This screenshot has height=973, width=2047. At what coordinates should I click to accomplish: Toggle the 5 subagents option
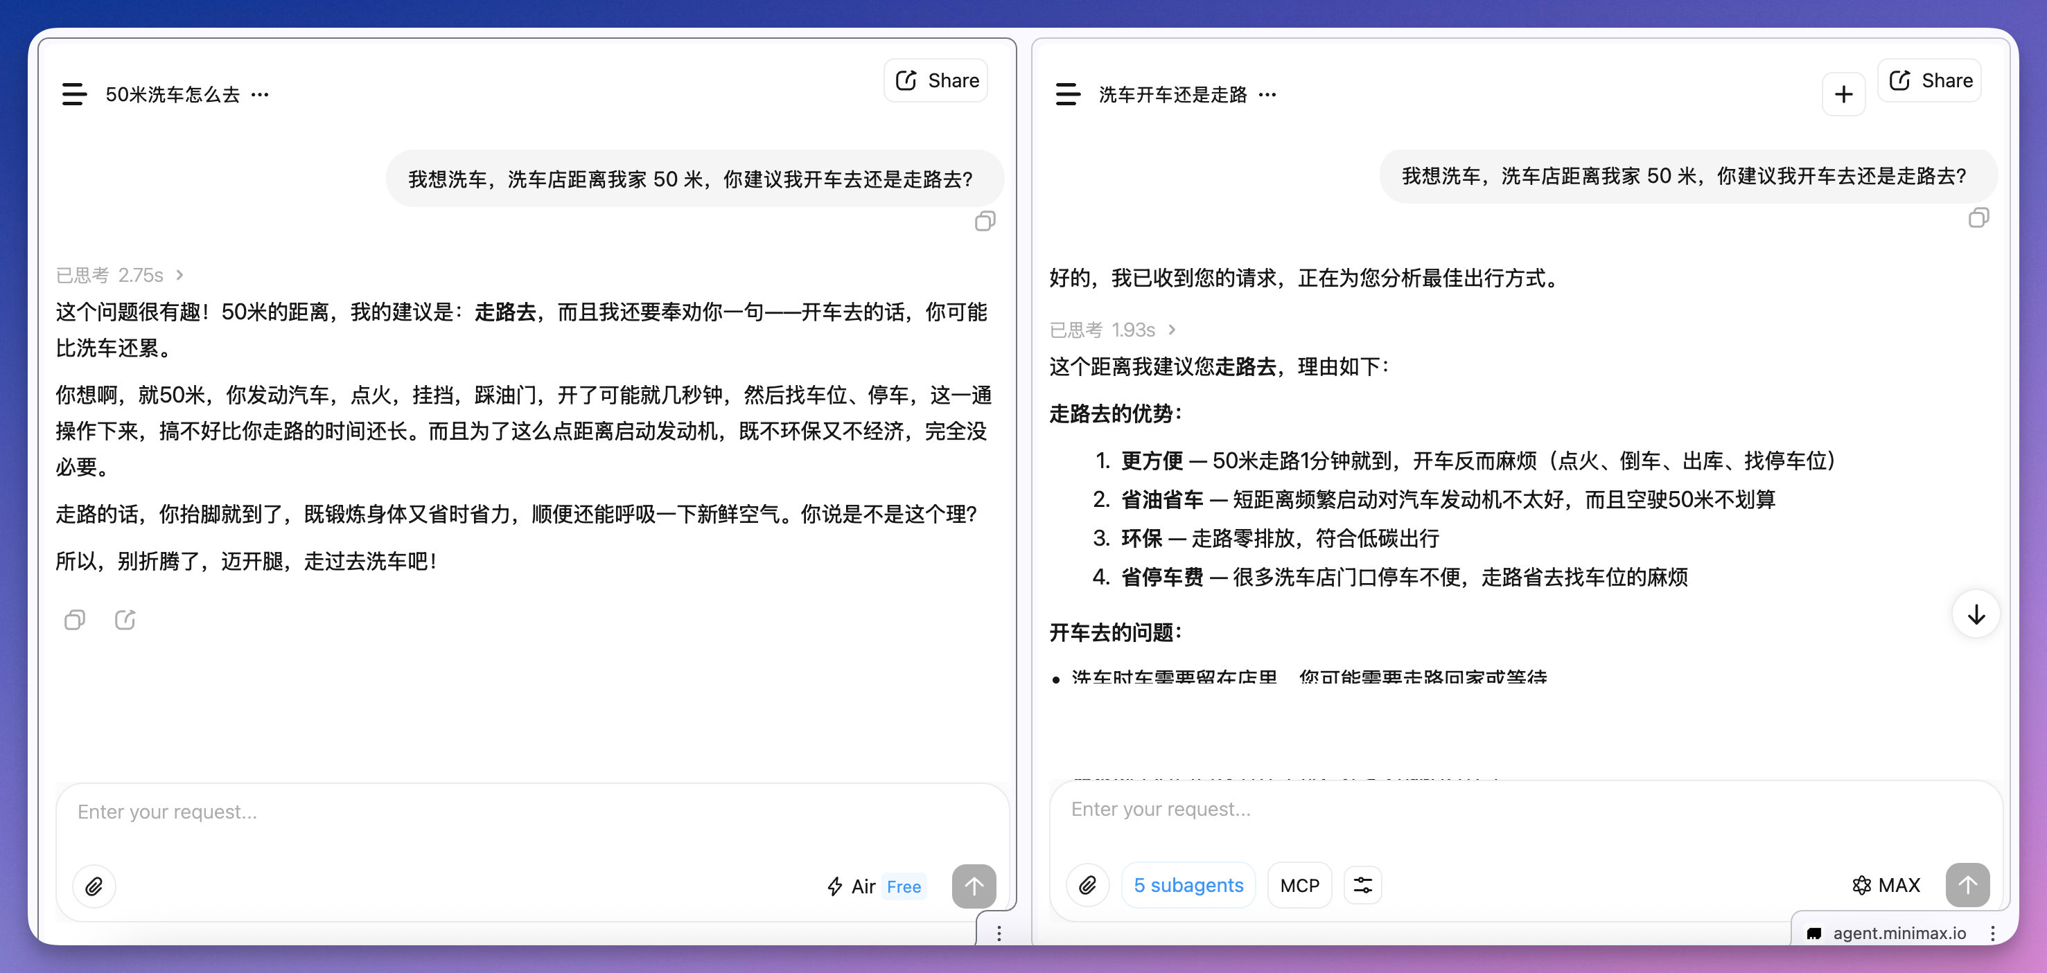1188,884
